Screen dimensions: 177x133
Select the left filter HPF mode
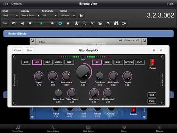37,62
